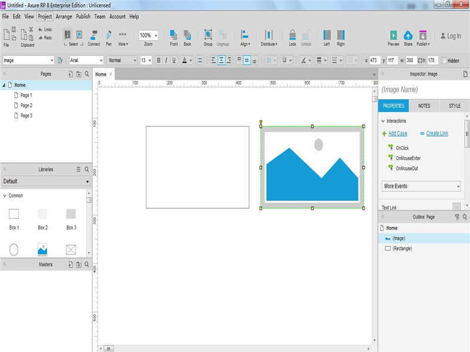The image size is (470, 352).
Task: Select the Pen tool
Action: 109,38
